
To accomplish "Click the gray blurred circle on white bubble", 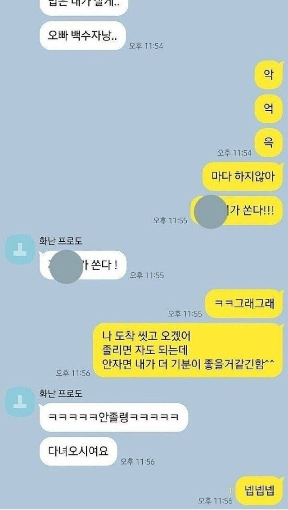I will point(67,267).
